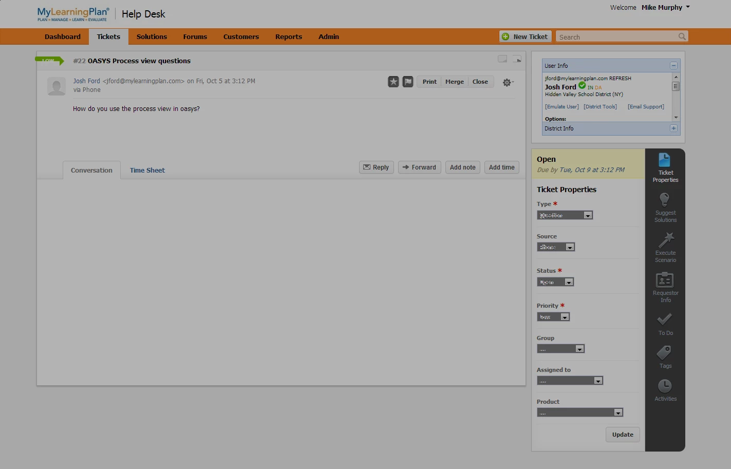Click the Forward button
Viewport: 731px width, 469px height.
[x=420, y=167]
